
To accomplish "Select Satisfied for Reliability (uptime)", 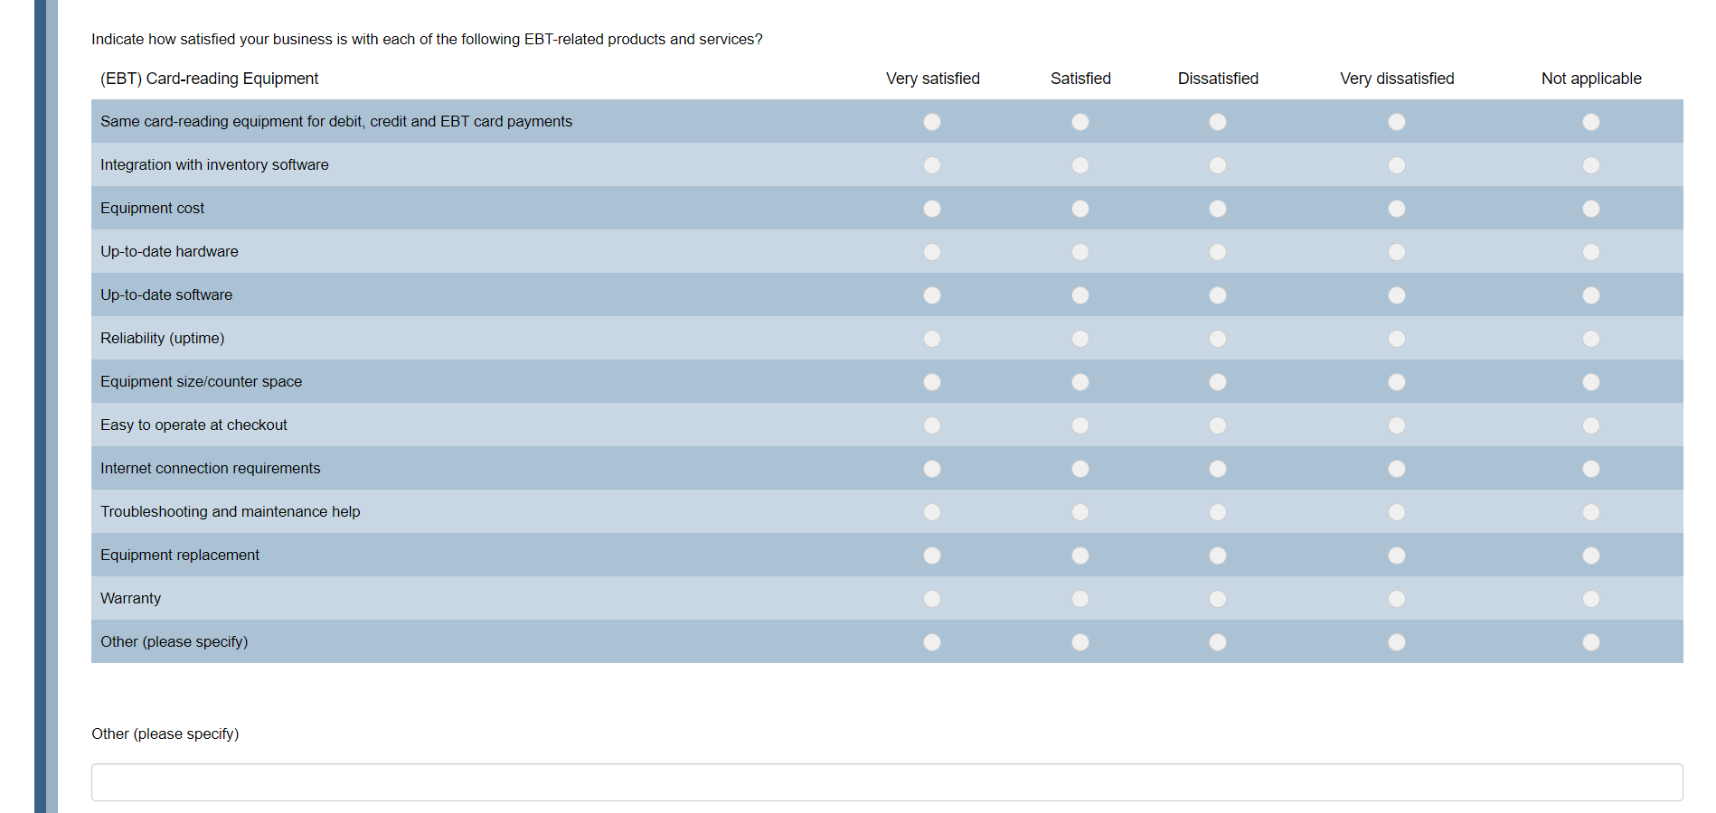I will [1080, 339].
